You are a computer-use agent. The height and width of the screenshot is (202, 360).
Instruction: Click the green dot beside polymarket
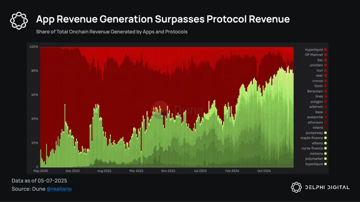click(x=326, y=158)
